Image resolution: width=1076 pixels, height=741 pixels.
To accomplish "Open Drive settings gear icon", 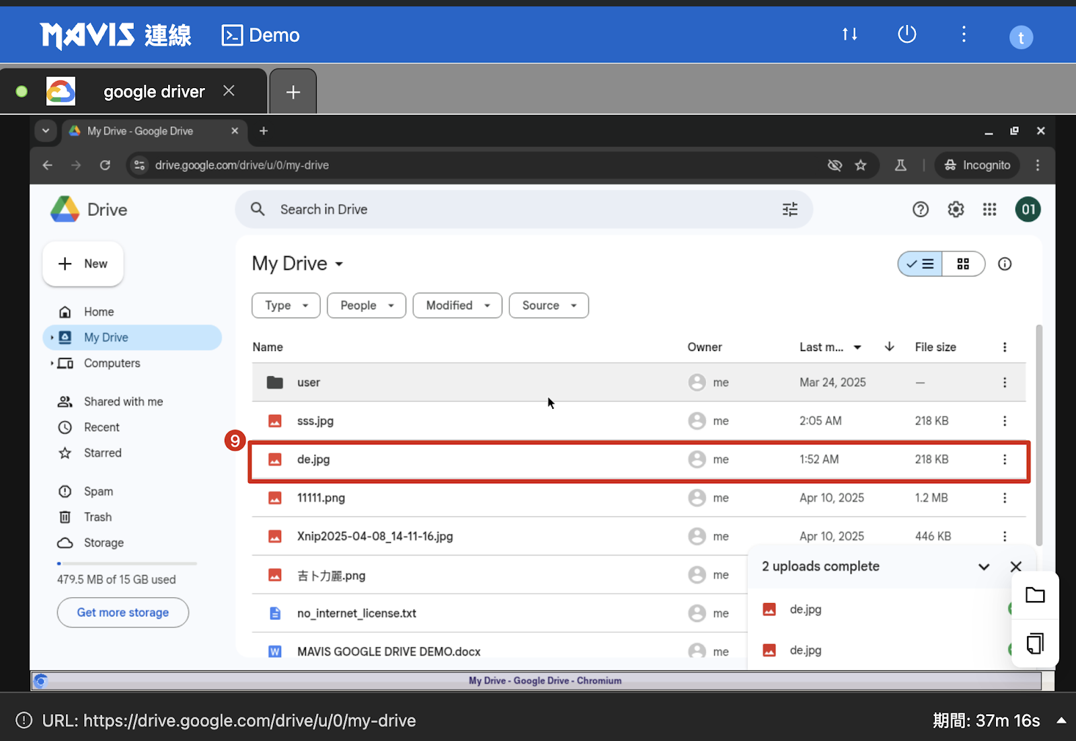I will 956,210.
